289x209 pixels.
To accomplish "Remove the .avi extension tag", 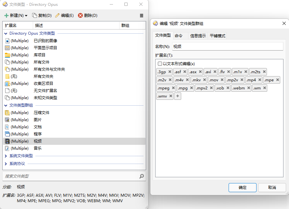I will coord(215,72).
